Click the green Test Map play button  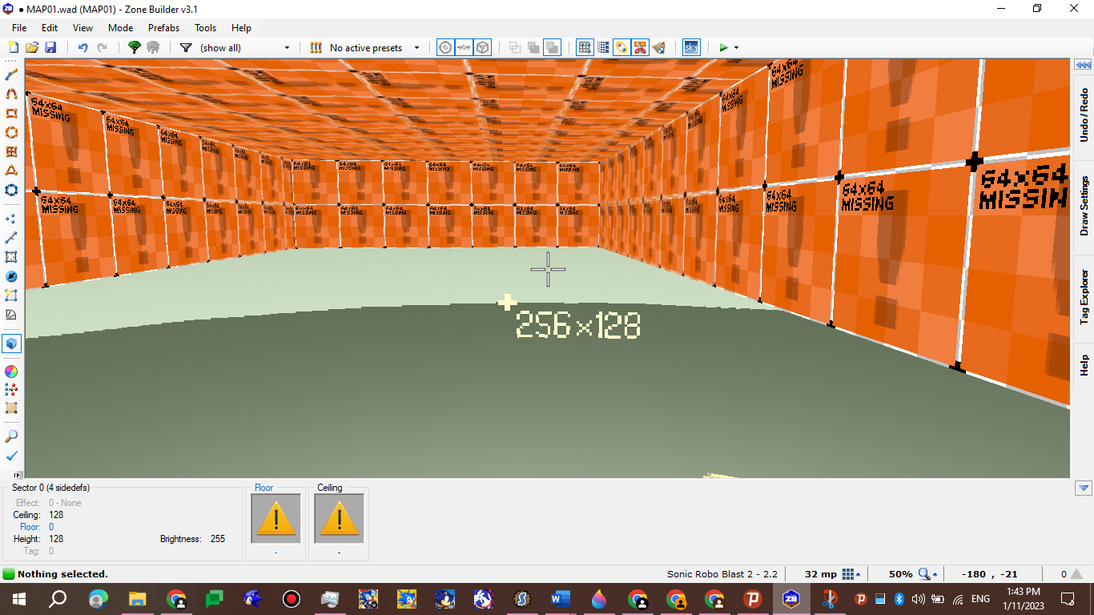point(723,47)
